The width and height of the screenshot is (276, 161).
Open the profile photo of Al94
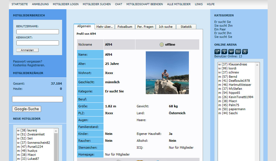[167, 73]
